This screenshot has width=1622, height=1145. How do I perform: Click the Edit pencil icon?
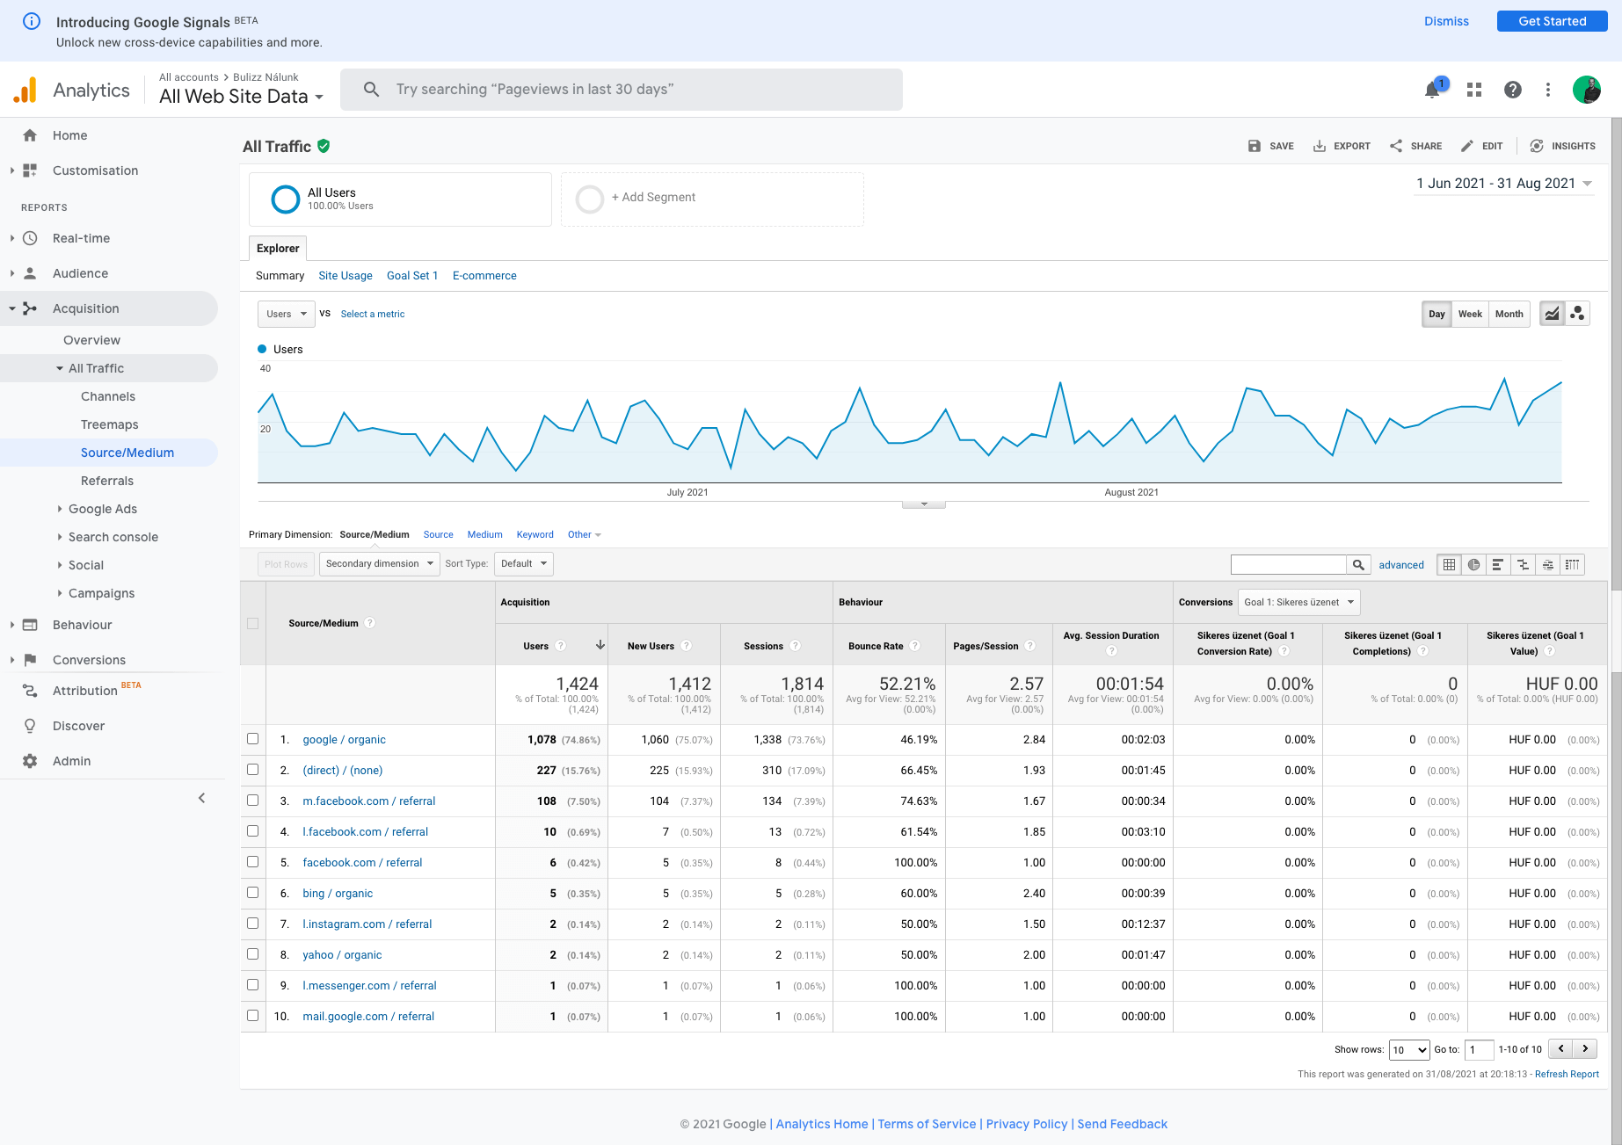[1467, 146]
